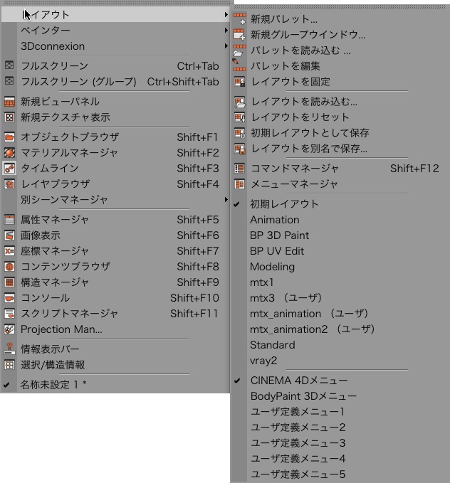Open タイムライン via its icon

pyautogui.click(x=9, y=168)
